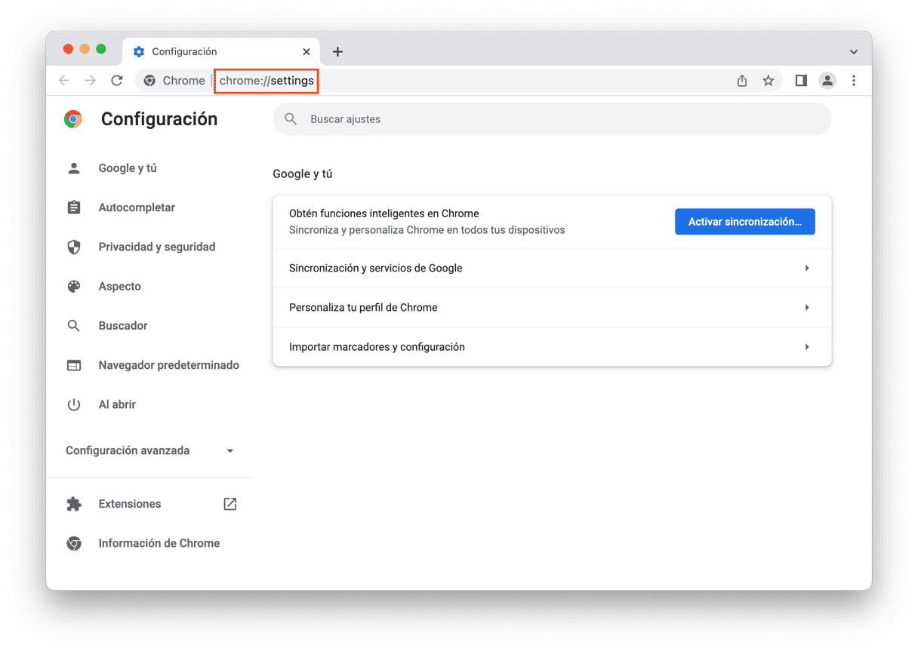Screen dimensions: 918x651
Task: Focus the Buscar ajustes search field
Action: tap(552, 119)
